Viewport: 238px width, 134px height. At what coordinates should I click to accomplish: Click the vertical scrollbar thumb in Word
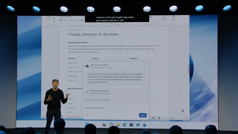coord(188,69)
